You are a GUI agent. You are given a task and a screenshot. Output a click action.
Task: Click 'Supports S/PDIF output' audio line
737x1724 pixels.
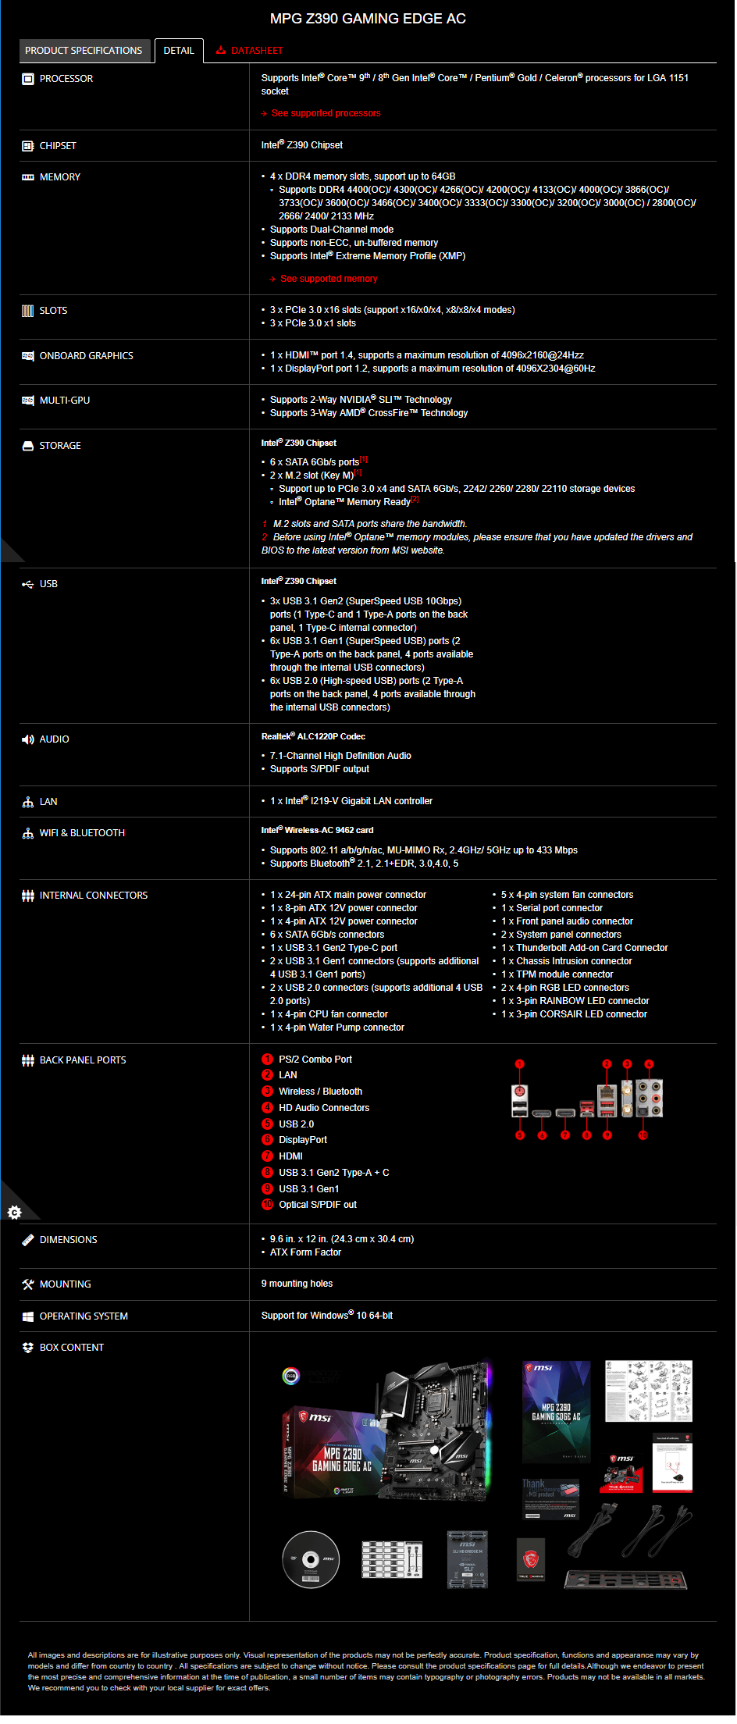pos(319,769)
